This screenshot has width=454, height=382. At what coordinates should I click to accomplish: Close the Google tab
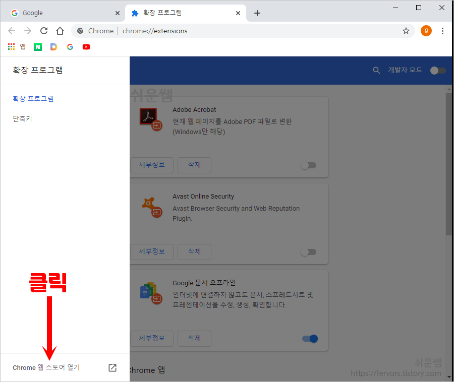(x=117, y=13)
